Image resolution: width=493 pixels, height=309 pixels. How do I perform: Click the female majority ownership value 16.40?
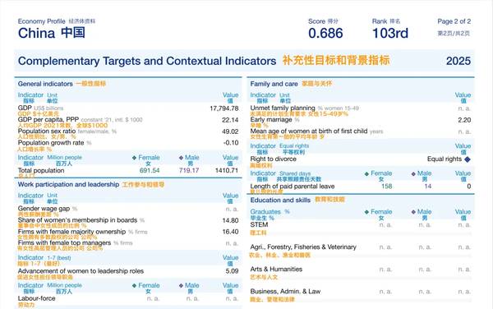coord(230,232)
